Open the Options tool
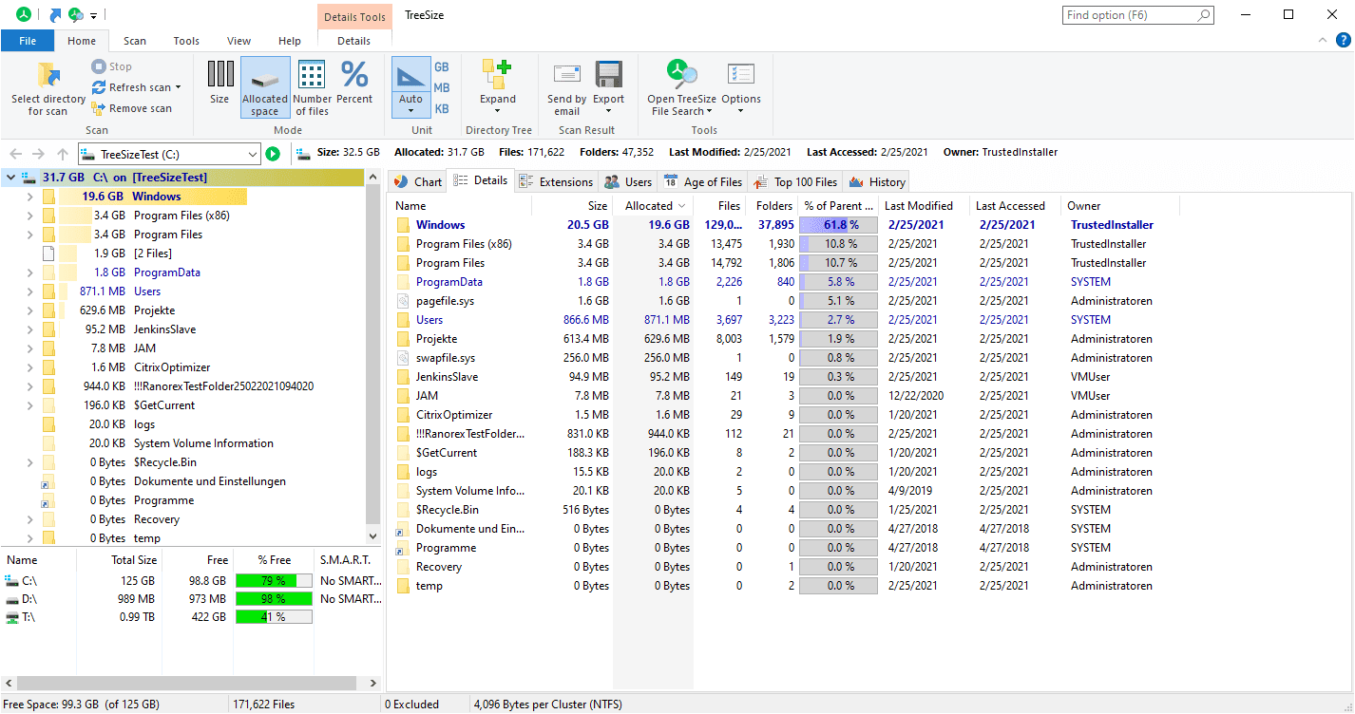The width and height of the screenshot is (1355, 714). tap(740, 76)
